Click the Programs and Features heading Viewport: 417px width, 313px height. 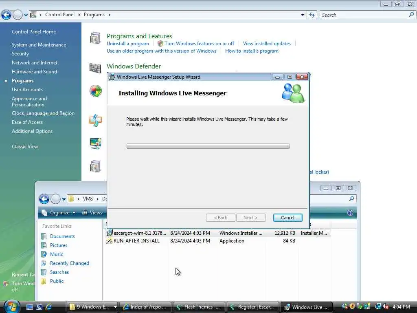click(139, 36)
